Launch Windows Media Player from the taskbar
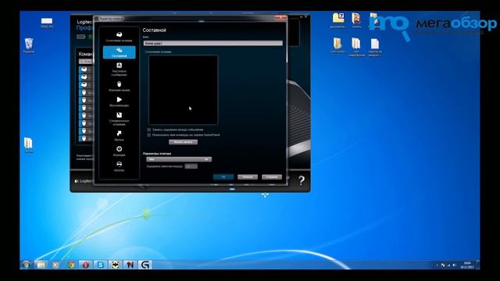 click(55, 265)
